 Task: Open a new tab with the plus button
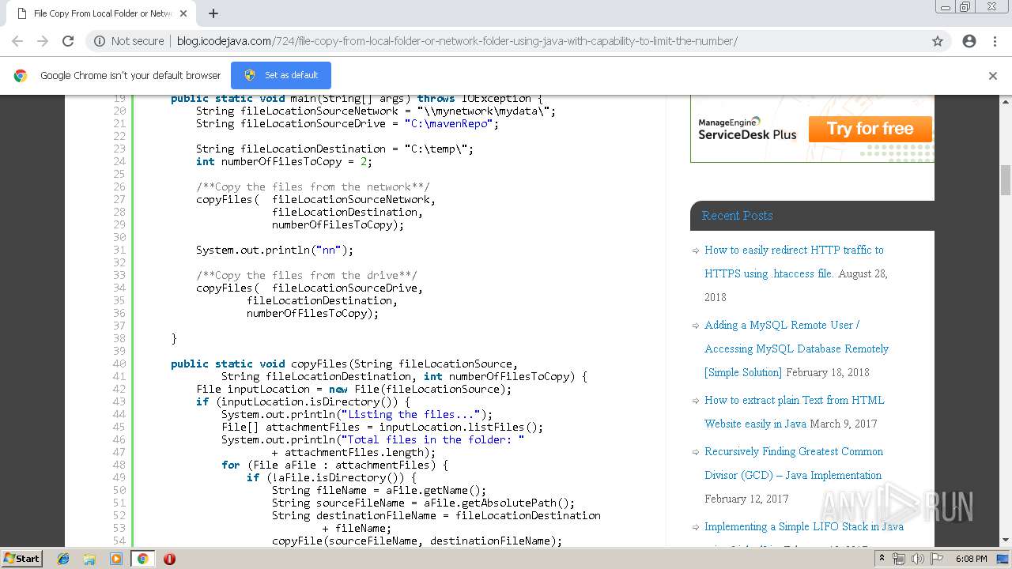[213, 13]
